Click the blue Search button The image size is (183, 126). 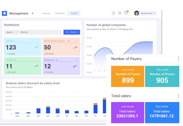[x=72, y=32]
